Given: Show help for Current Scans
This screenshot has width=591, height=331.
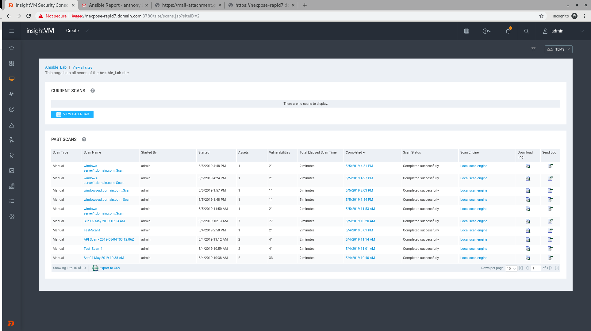Looking at the screenshot, I should 93,91.
